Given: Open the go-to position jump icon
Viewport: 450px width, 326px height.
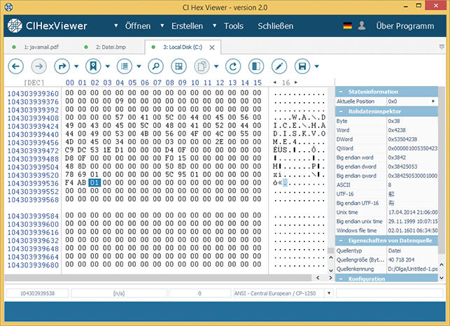Looking at the screenshot, I should point(62,66).
